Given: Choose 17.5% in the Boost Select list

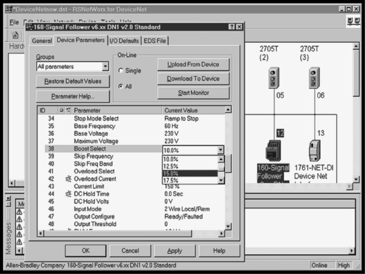Looking at the screenshot, I should click(x=190, y=180).
